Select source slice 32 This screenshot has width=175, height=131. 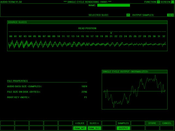pyautogui.click(x=164, y=36)
